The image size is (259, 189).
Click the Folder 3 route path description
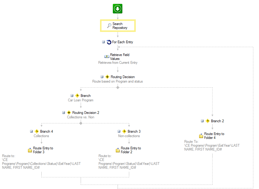41,162
